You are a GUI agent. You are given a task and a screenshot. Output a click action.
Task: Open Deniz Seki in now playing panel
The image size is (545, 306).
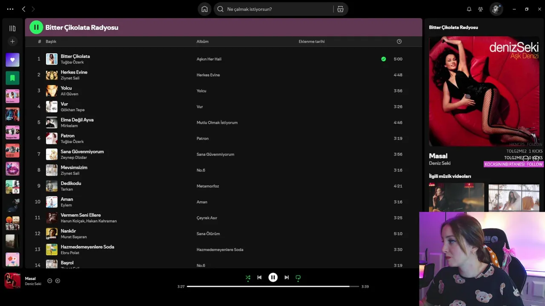440,163
